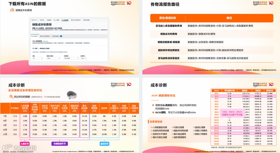Open the US marketplace dropdown
This screenshot has width=280, height=153.
pos(38,58)
